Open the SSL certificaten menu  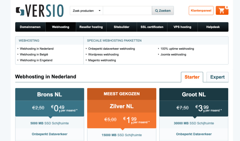tap(152, 27)
